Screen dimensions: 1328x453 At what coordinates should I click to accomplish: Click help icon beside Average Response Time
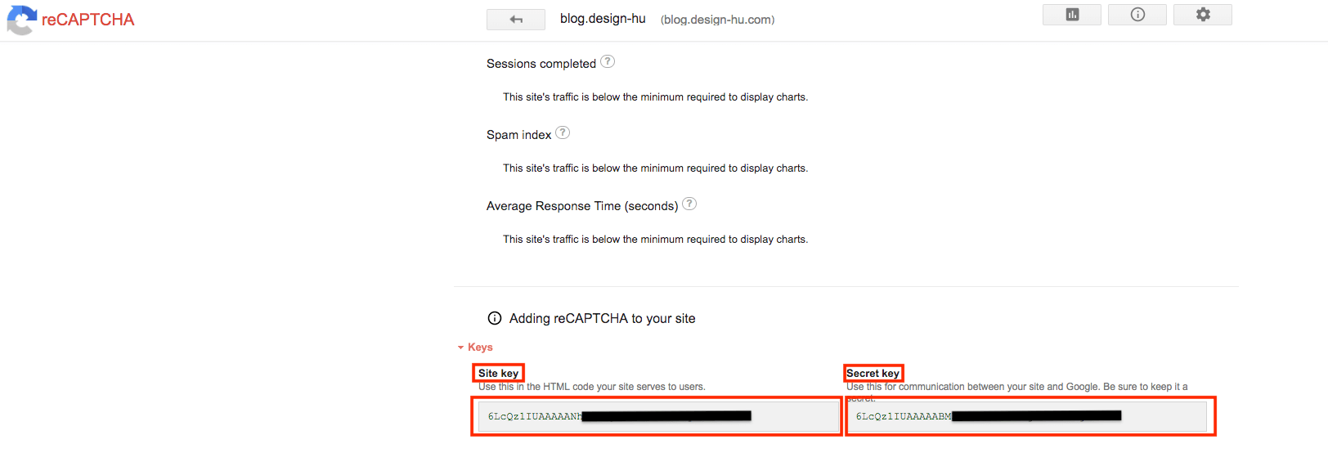click(689, 204)
